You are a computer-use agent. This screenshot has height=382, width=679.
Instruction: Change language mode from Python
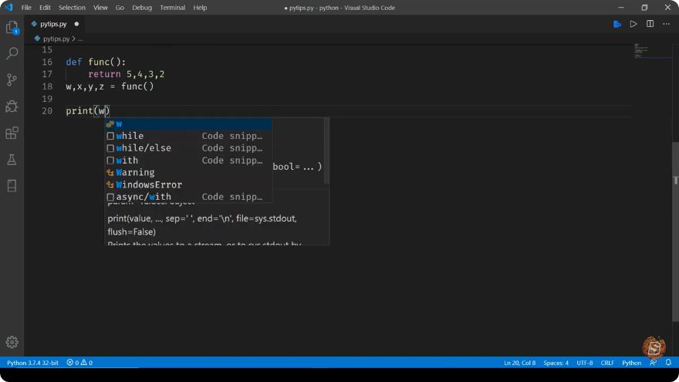click(631, 363)
